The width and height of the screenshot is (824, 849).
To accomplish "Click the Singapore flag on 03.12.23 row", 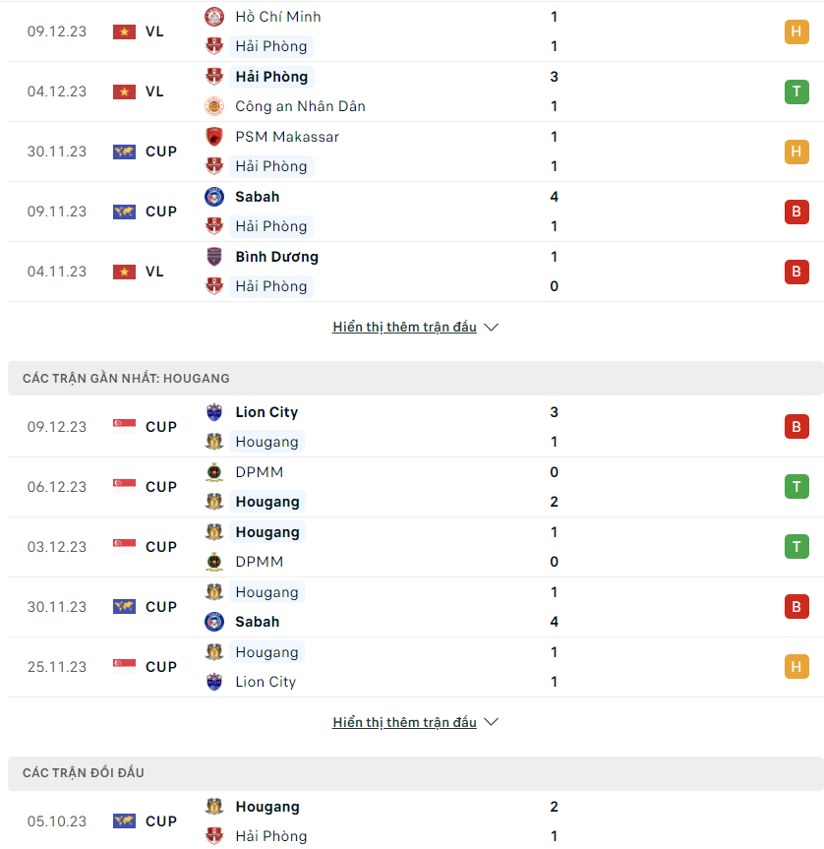I will tap(124, 546).
